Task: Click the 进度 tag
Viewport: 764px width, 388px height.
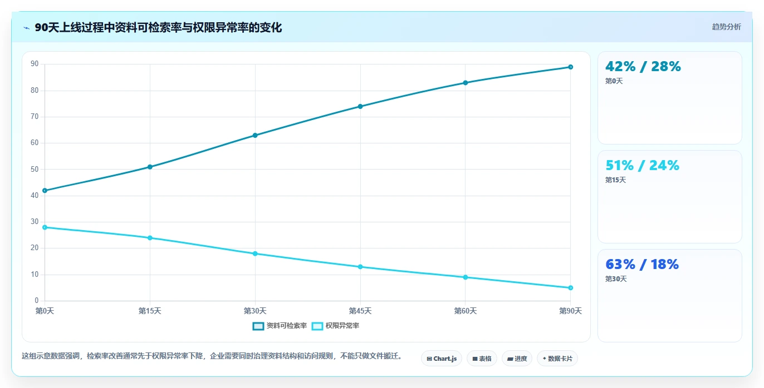Action: point(517,359)
